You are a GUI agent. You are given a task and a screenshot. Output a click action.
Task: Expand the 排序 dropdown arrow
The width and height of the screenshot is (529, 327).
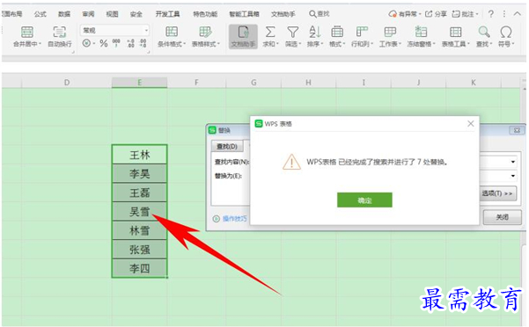pos(322,44)
